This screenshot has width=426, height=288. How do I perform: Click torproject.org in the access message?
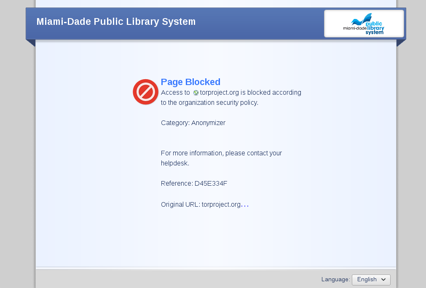(x=219, y=93)
